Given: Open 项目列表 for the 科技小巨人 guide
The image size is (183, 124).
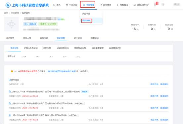Looking at the screenshot, I should 154,120.
